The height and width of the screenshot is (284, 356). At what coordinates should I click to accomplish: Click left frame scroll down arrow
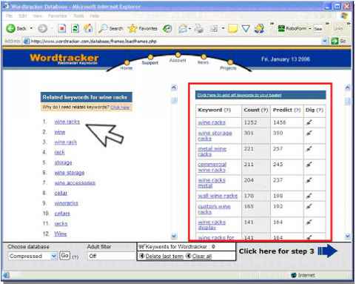[174, 236]
